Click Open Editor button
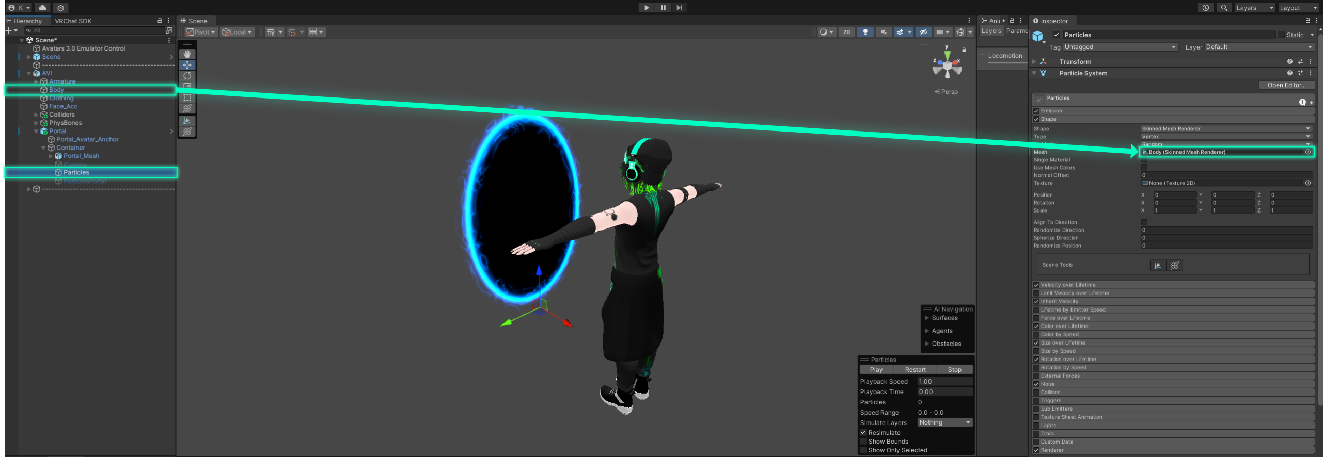The width and height of the screenshot is (1323, 457). click(x=1286, y=85)
